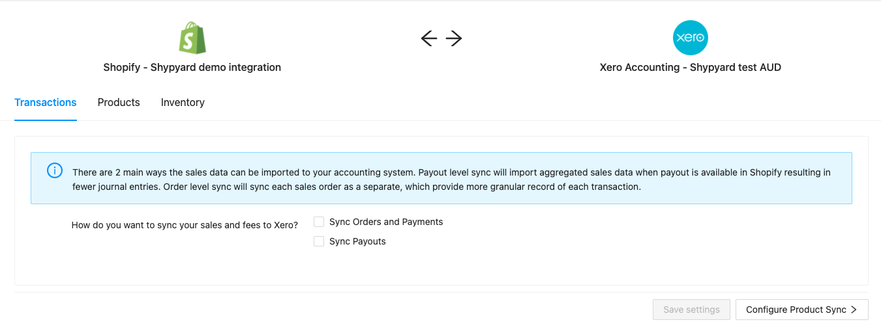The image size is (881, 331).
Task: Go to the Inventory tab
Action: point(183,103)
